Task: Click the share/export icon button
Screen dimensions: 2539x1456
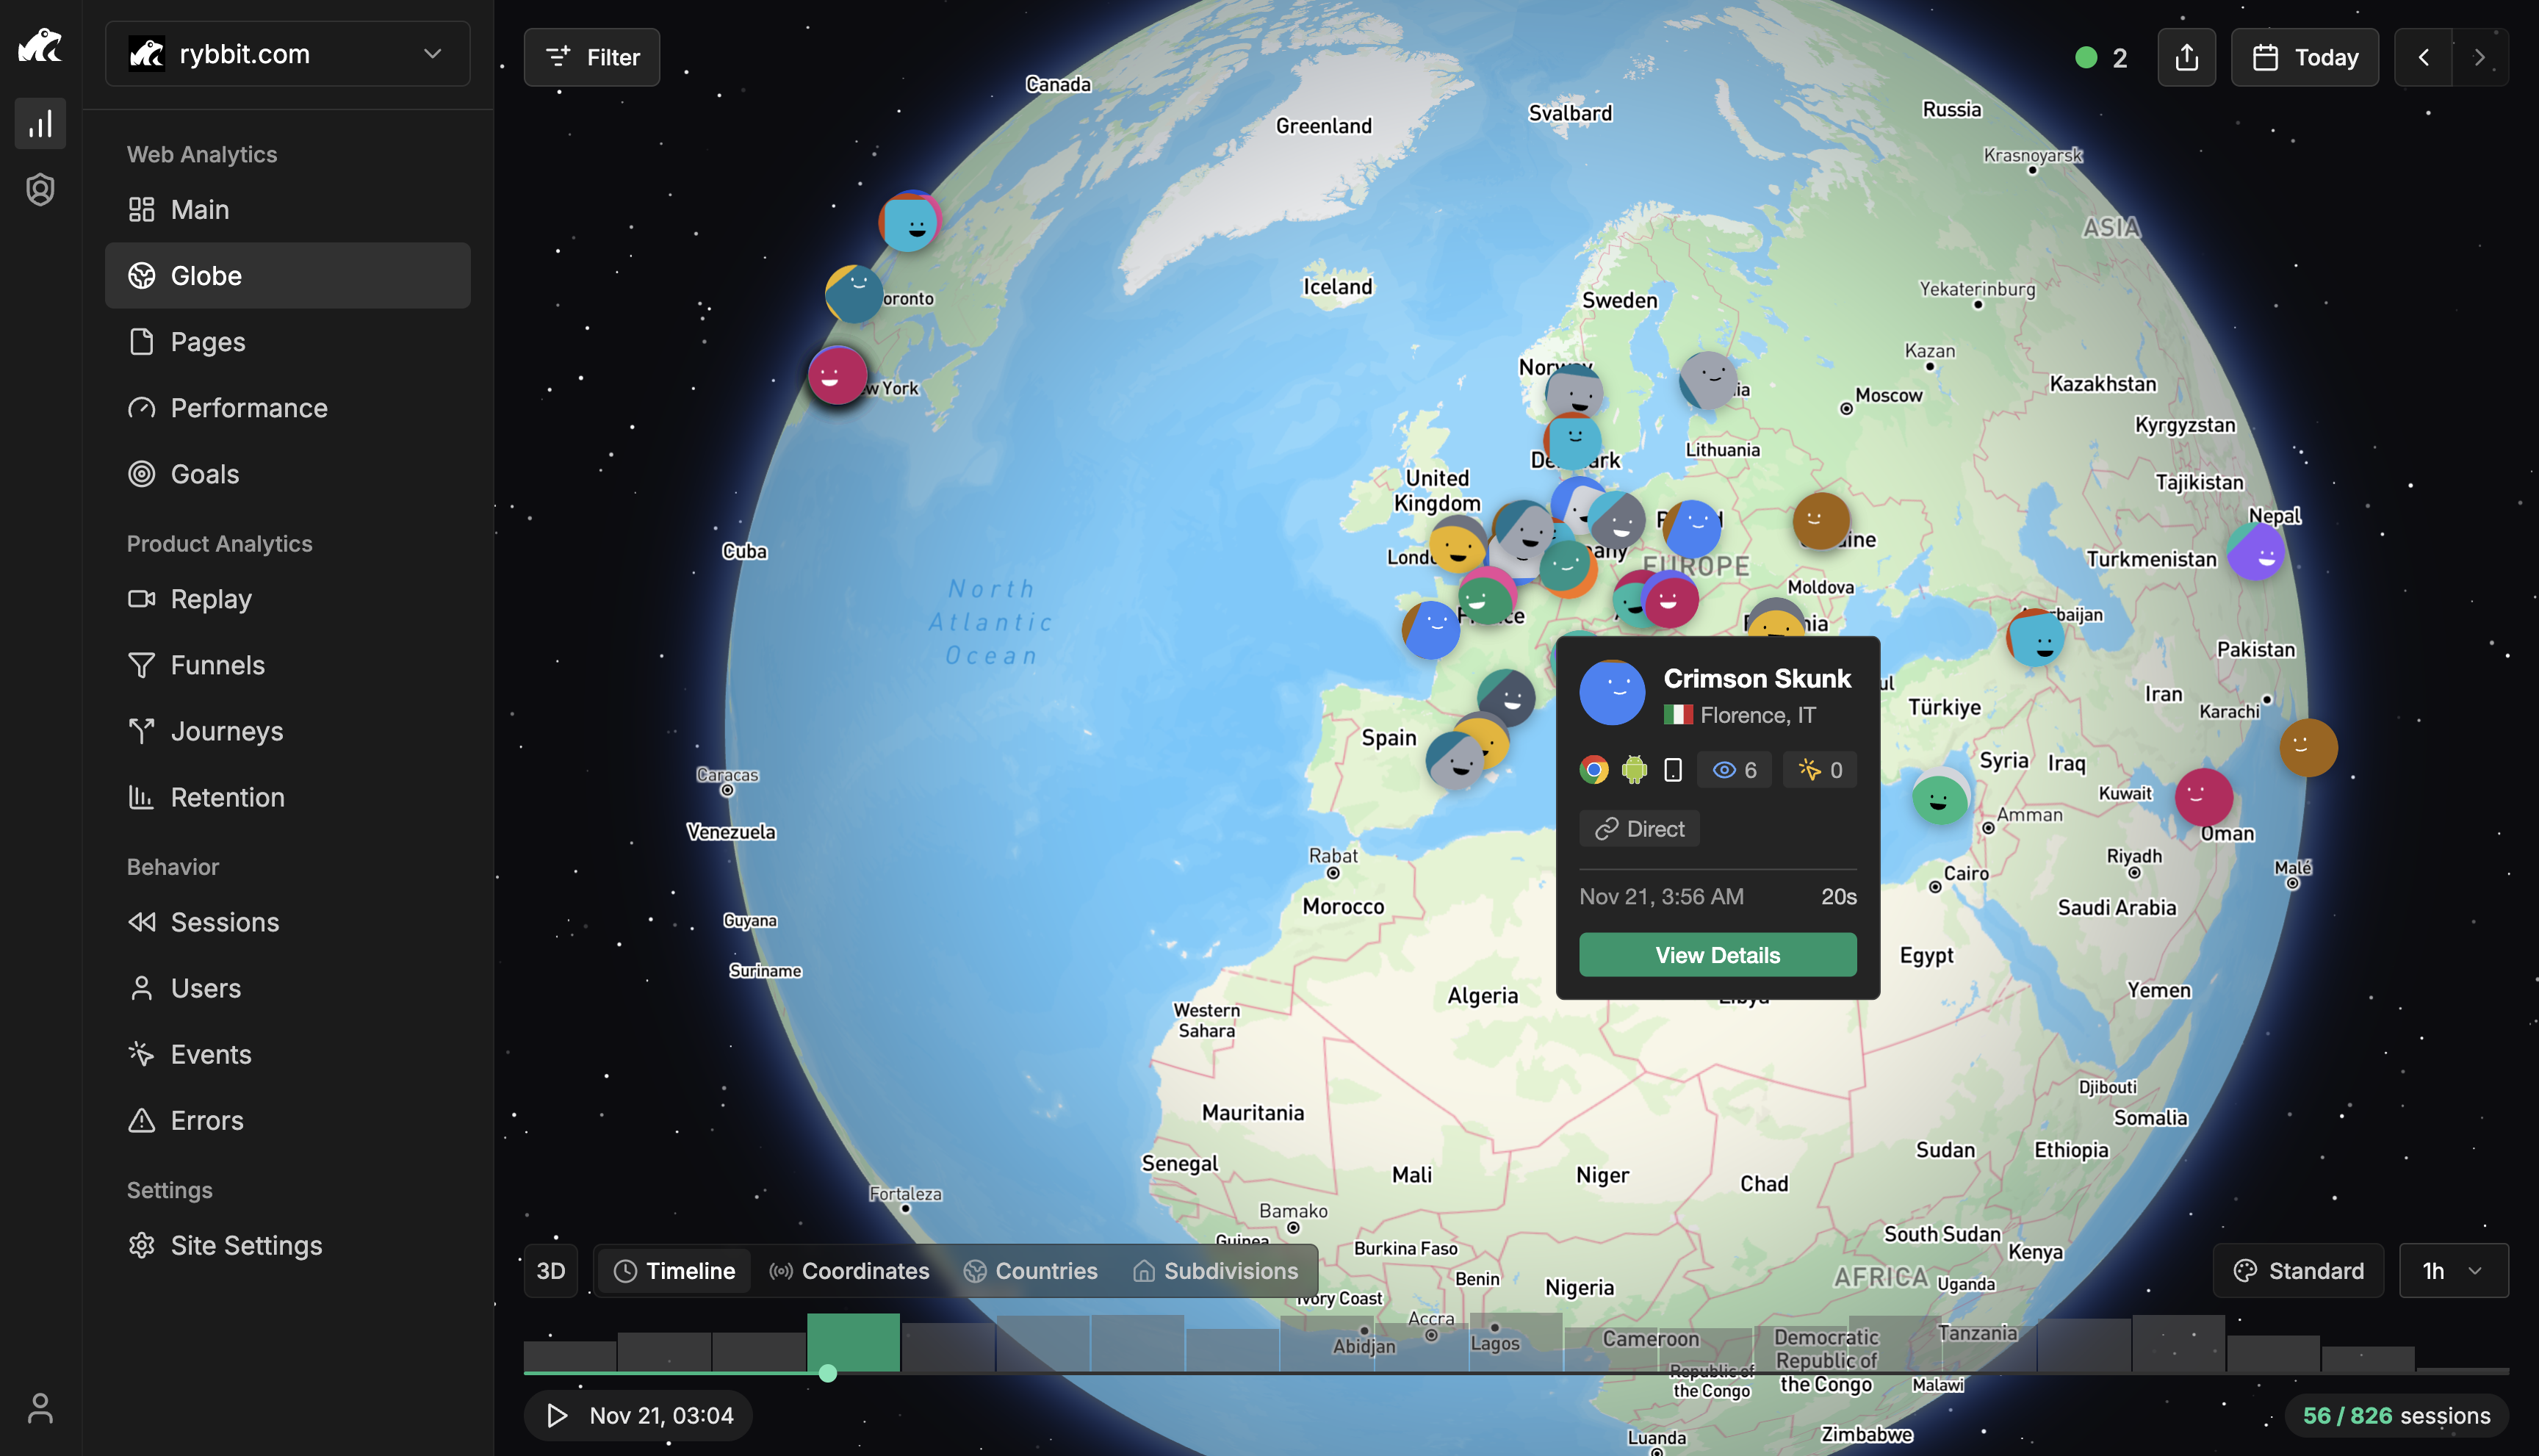Action: point(2186,57)
